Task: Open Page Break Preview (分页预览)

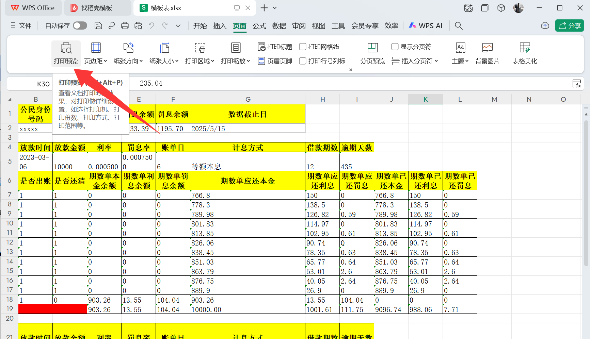Action: 373,53
